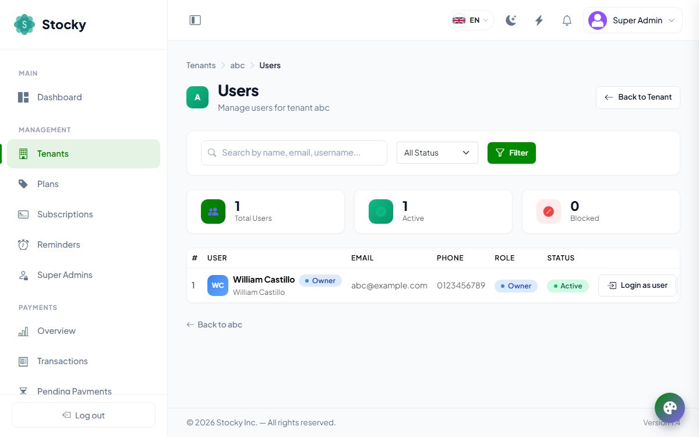
Task: Click the green Filter button
Action: [511, 153]
